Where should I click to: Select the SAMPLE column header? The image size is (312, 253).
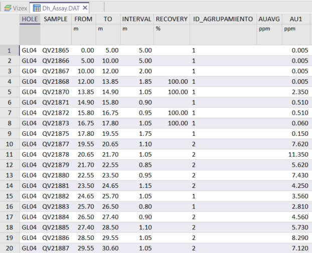coord(55,19)
